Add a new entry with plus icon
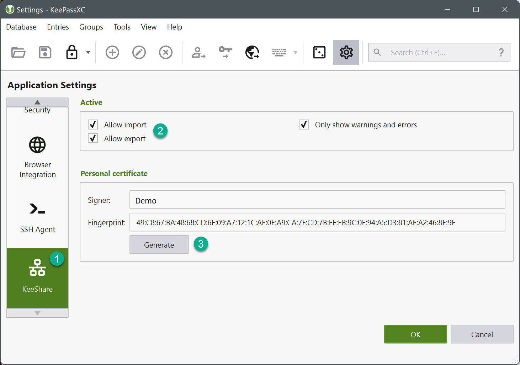The height and width of the screenshot is (365, 520). tap(112, 52)
